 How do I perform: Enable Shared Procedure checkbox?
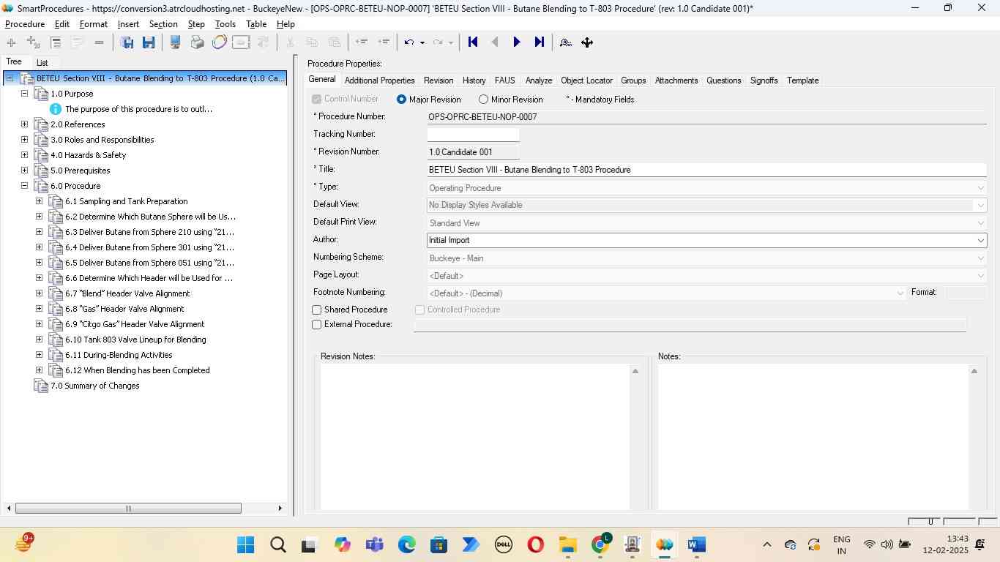[x=317, y=310]
